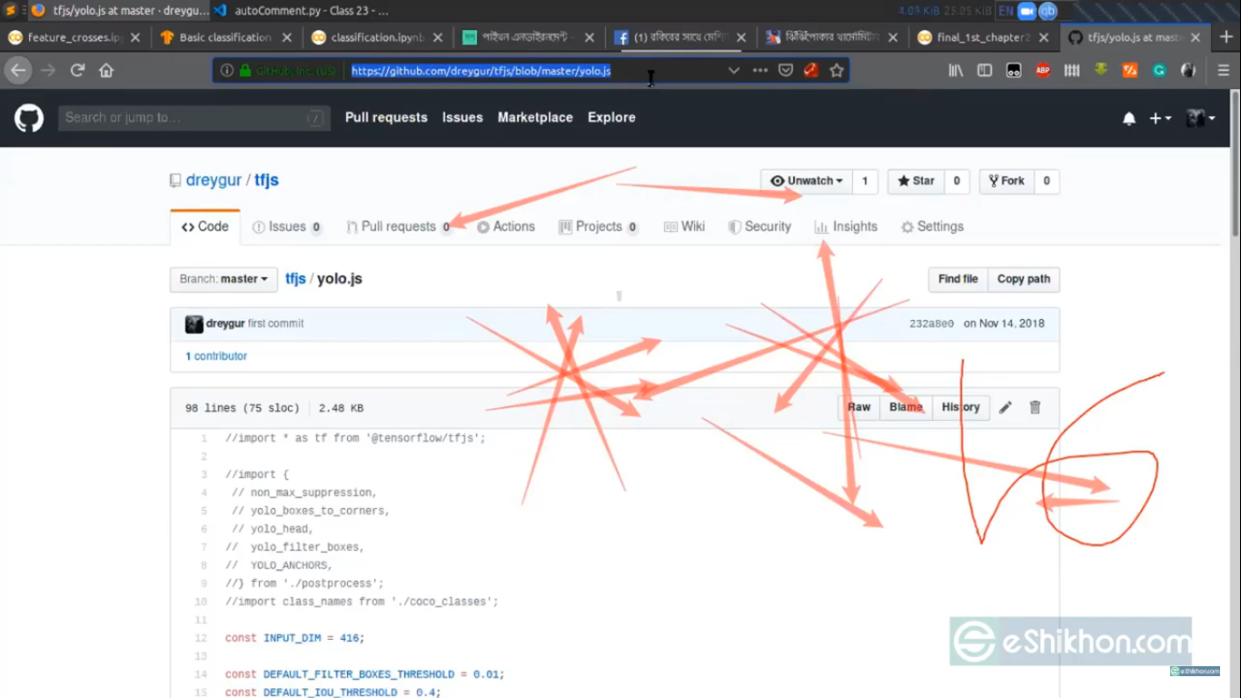
Task: Open the notifications bell icon
Action: (1129, 118)
